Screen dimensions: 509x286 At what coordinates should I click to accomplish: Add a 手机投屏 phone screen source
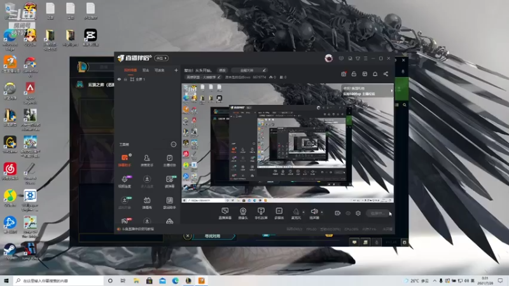[x=261, y=214]
